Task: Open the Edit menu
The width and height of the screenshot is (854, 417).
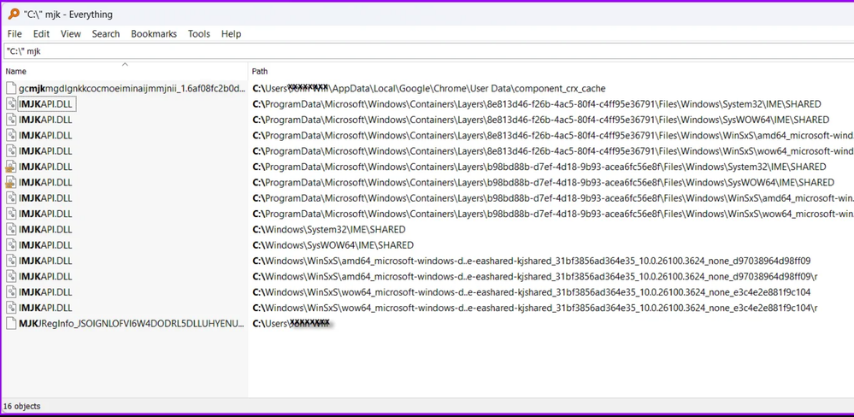Action: 41,33
